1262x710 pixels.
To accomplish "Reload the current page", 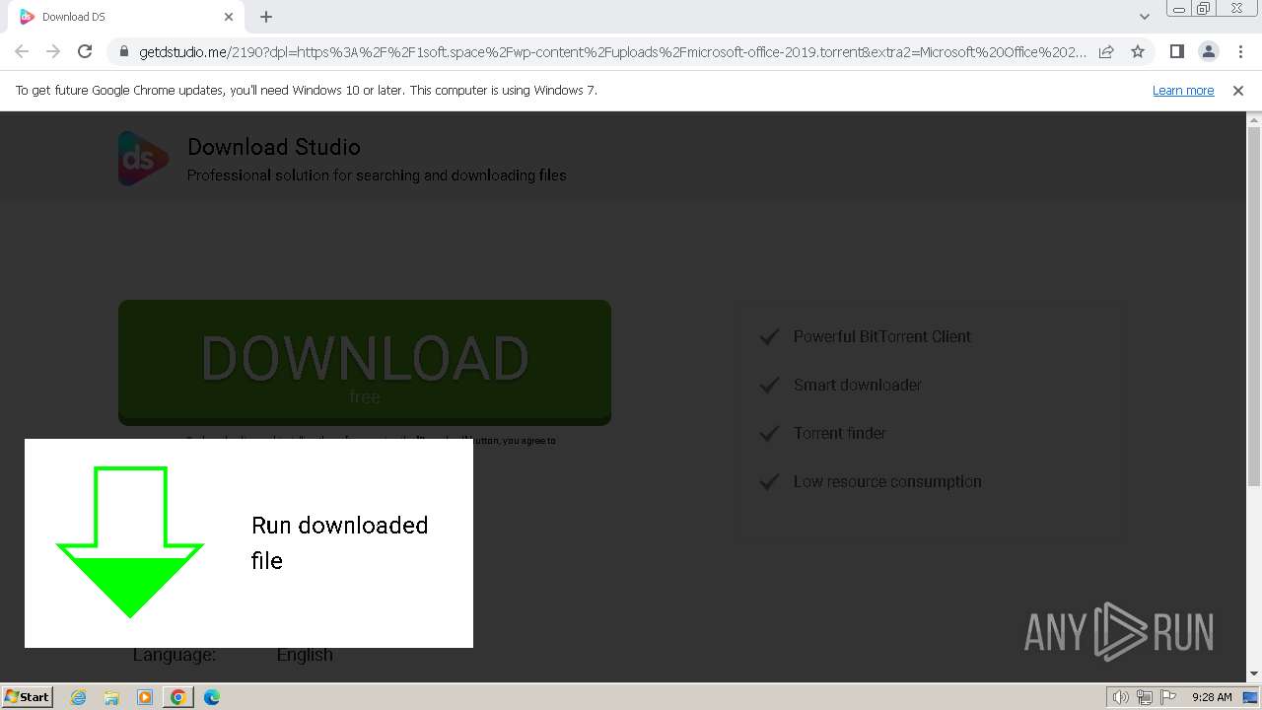I will pos(85,51).
